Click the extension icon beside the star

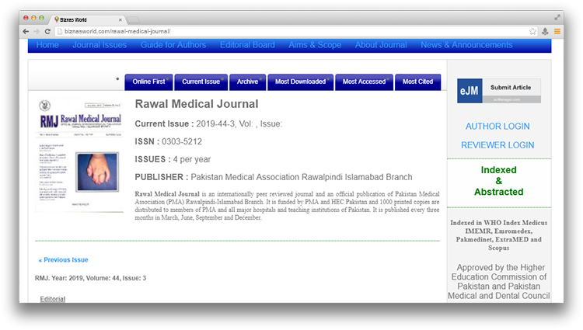545,31
